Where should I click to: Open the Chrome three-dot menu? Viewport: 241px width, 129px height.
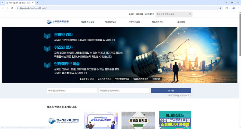coord(238,8)
